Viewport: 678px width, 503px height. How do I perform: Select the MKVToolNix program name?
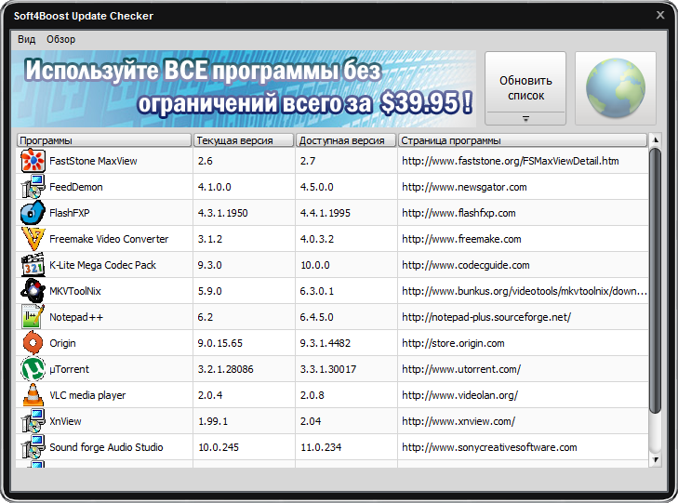[x=75, y=291]
